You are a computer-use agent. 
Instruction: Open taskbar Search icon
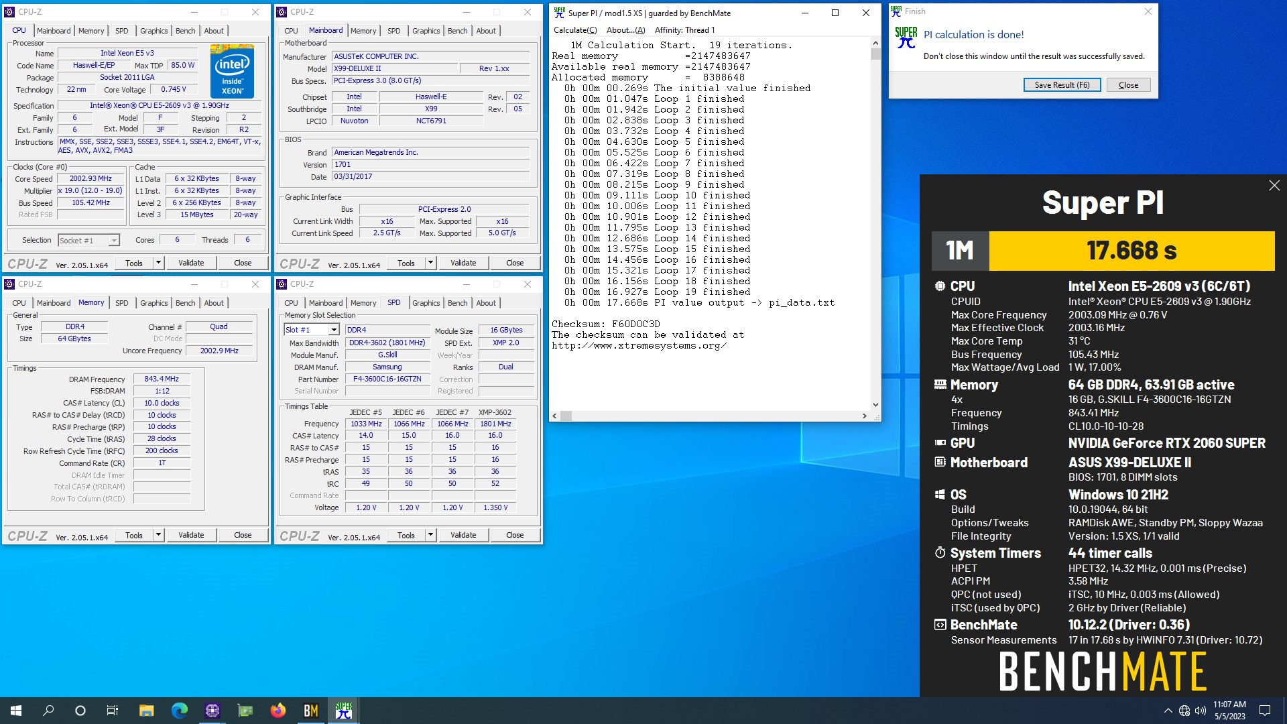[48, 711]
